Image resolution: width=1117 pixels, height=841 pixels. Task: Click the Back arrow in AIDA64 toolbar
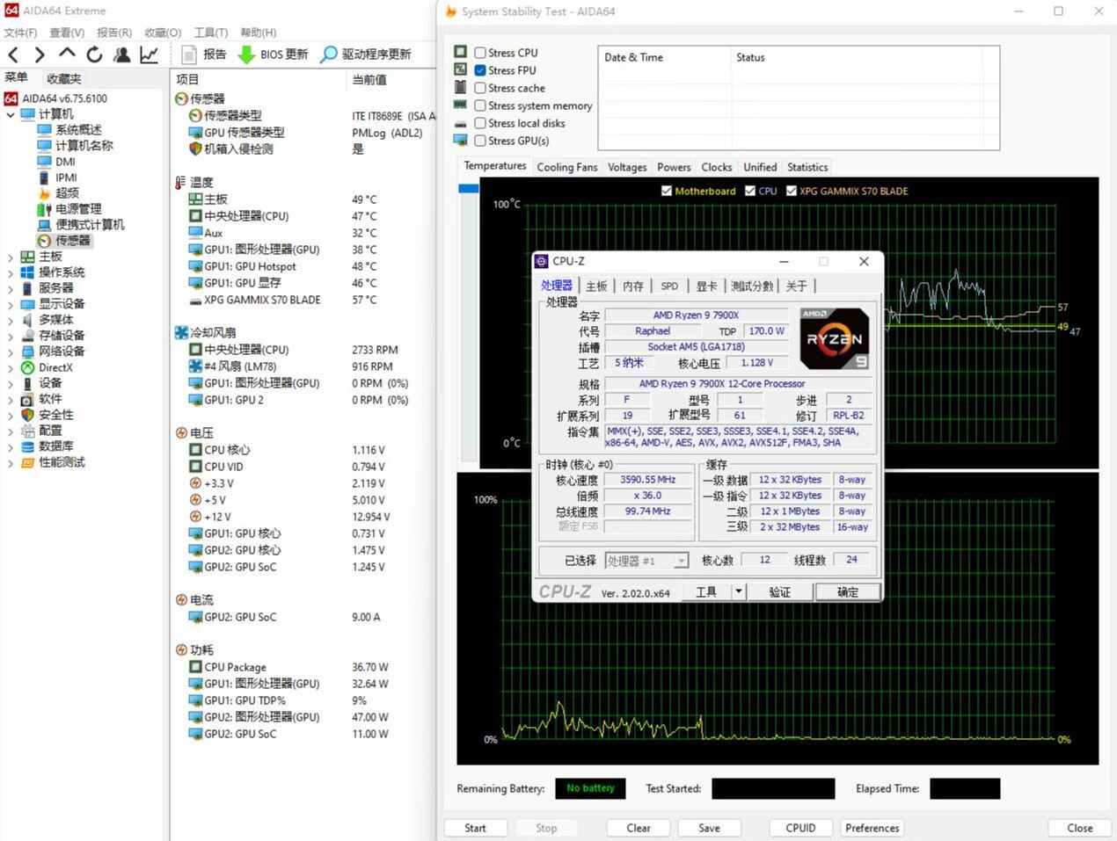[13, 55]
